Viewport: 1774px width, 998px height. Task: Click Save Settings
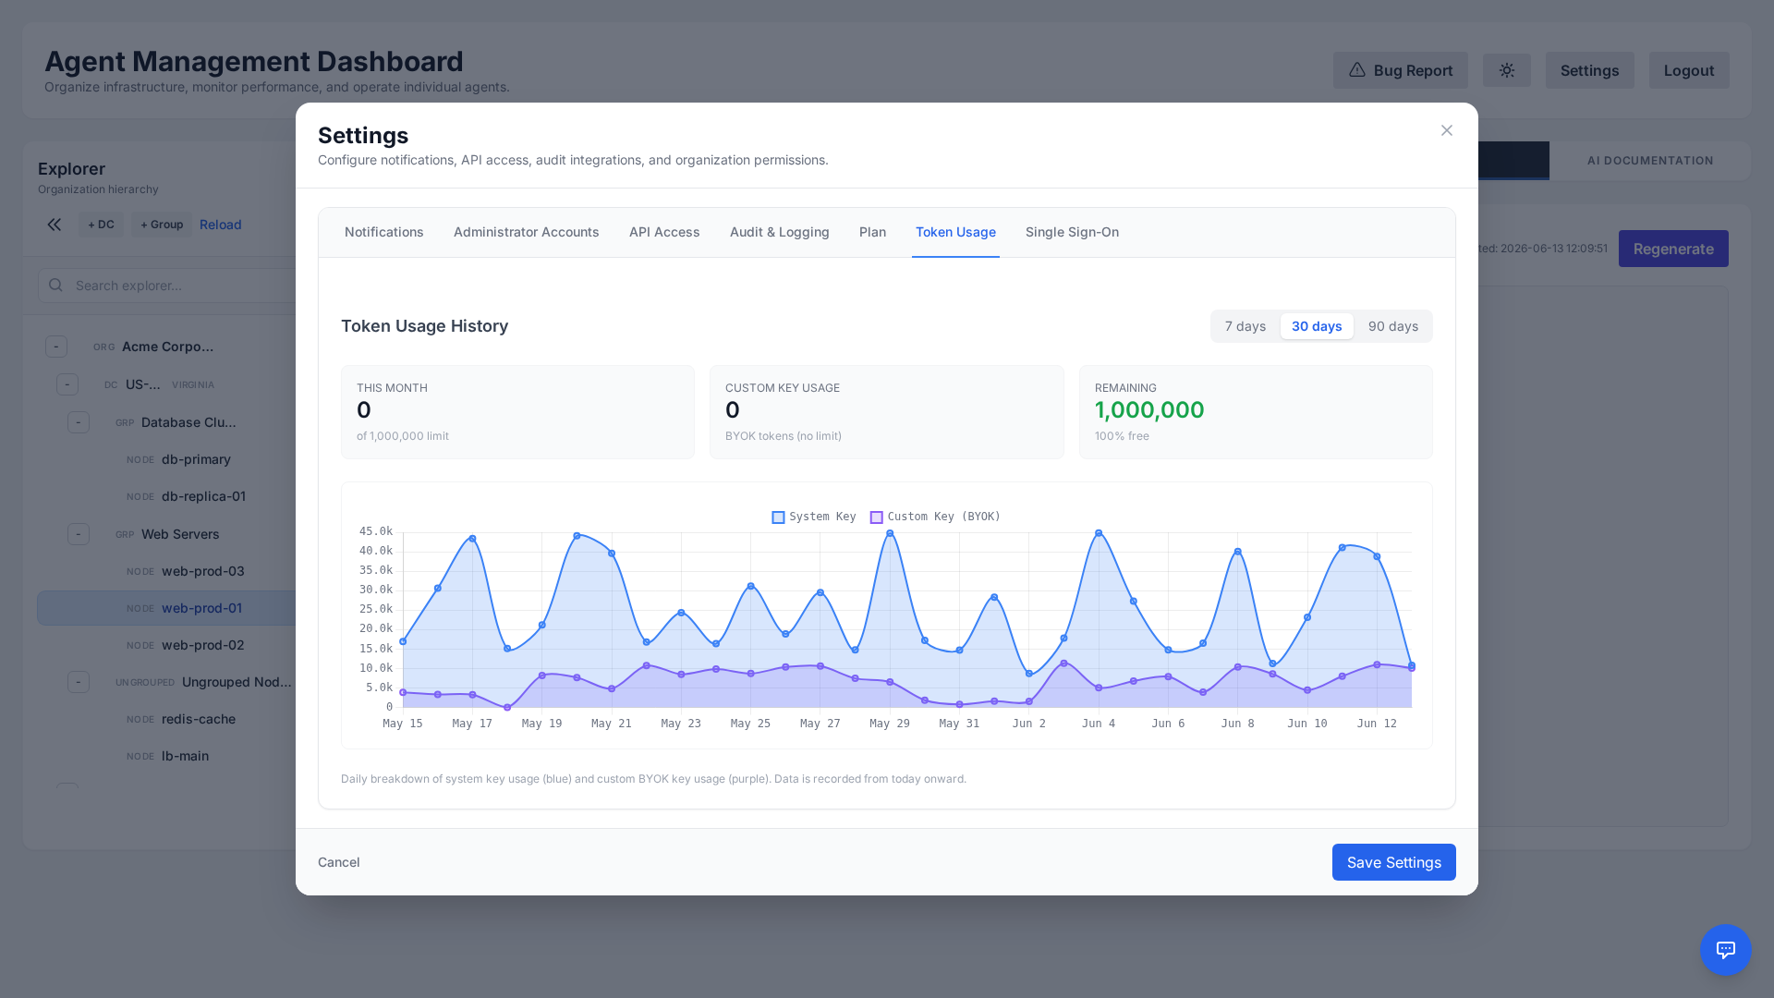coord(1394,862)
